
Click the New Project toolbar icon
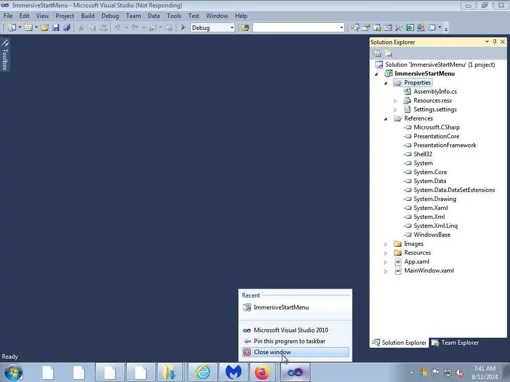tap(11, 28)
